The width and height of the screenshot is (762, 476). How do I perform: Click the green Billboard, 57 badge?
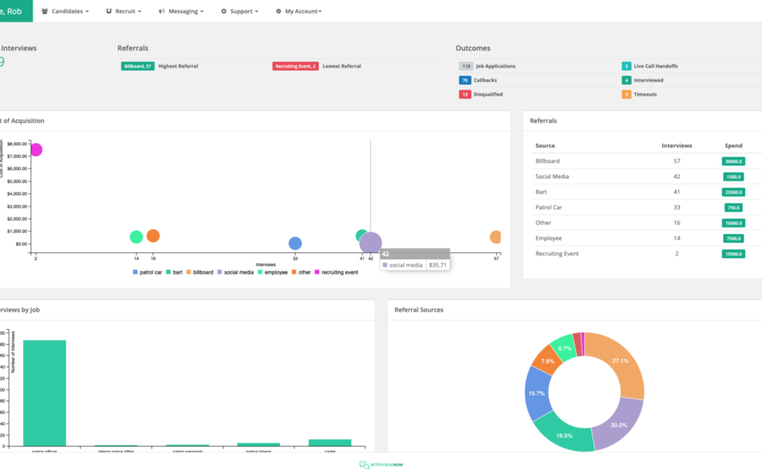point(137,66)
